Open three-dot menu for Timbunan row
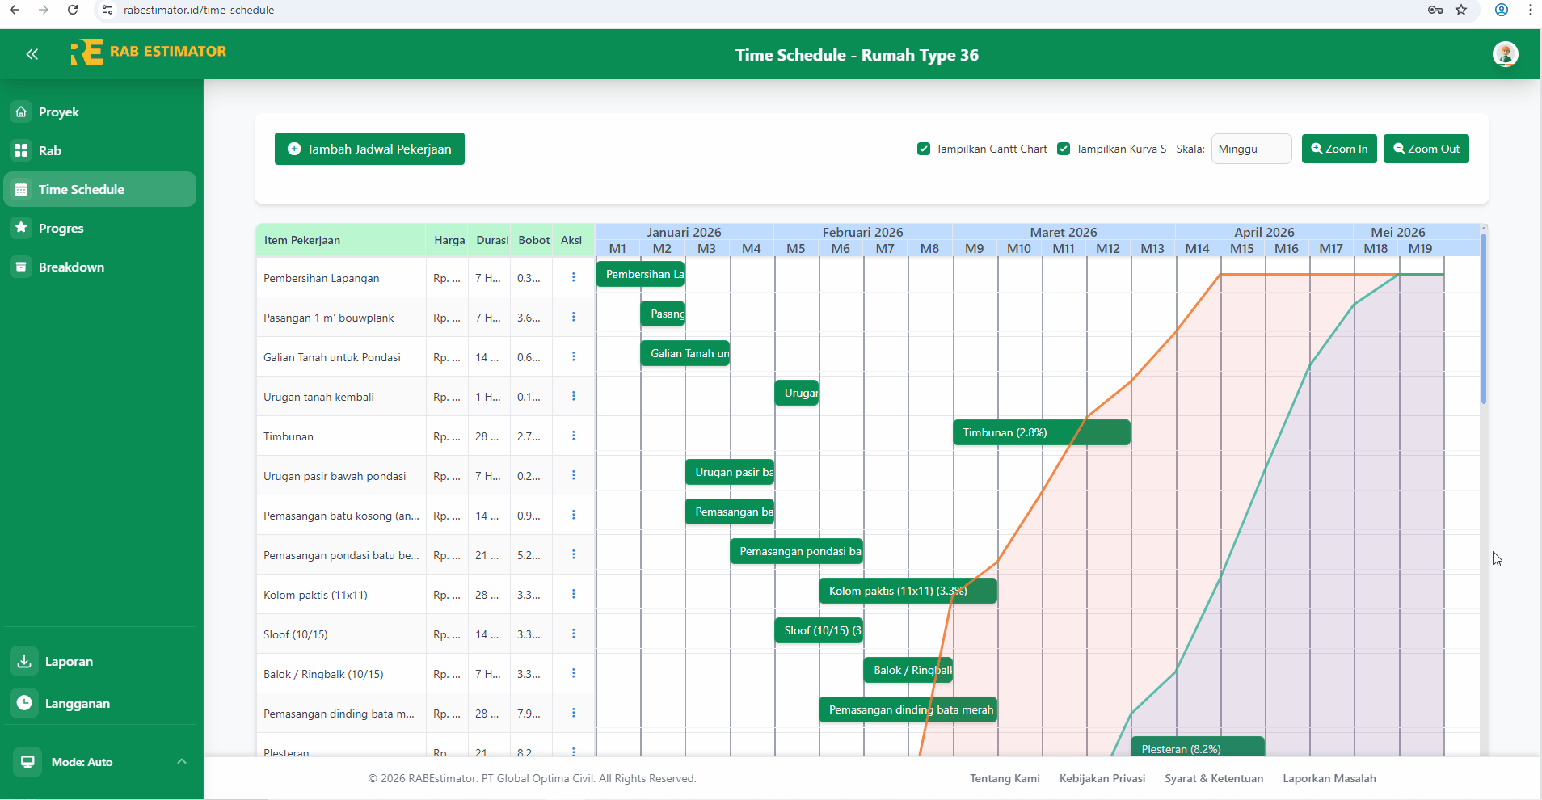1542x800 pixels. coord(573,436)
